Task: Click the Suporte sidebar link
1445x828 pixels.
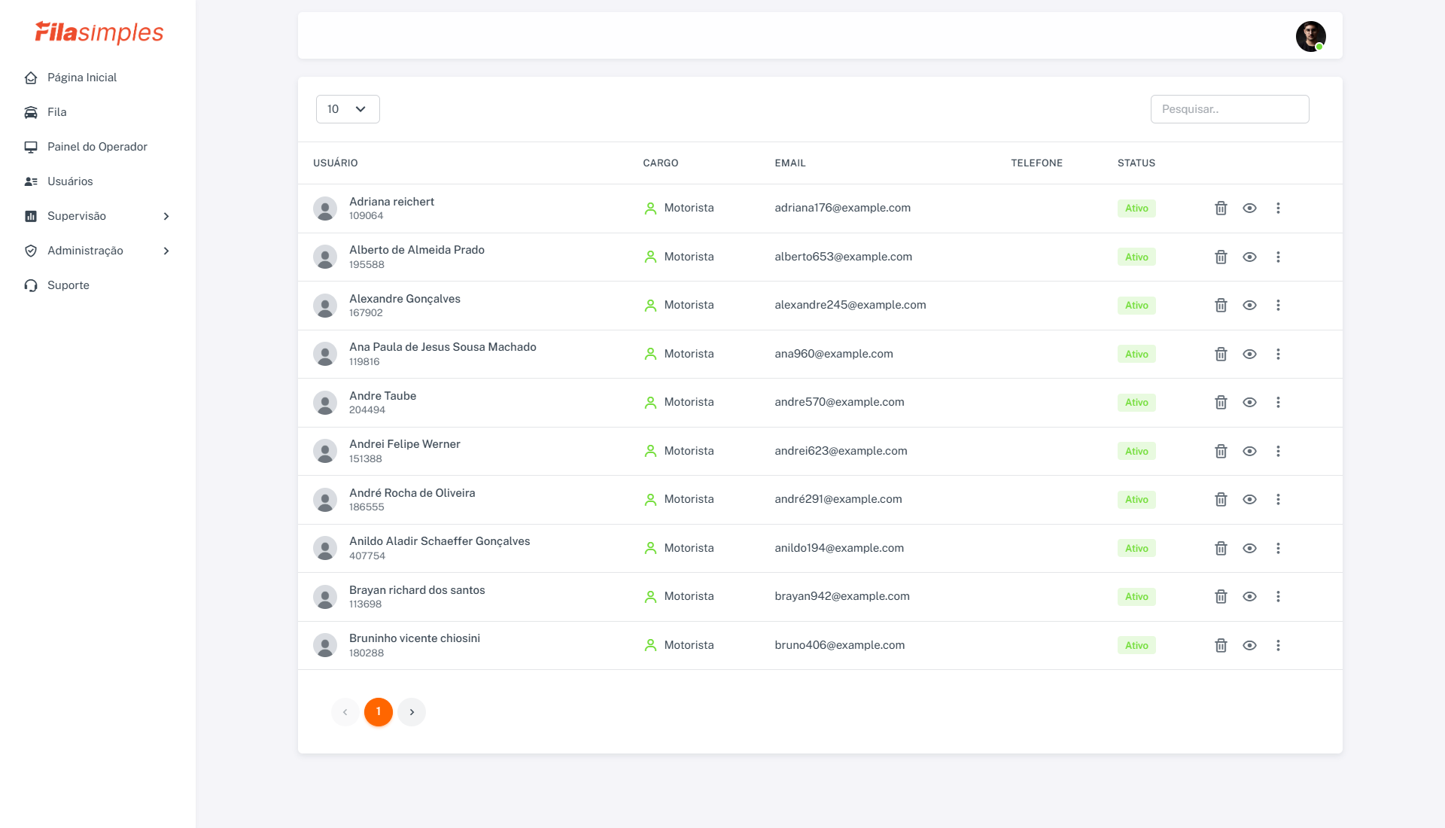Action: pos(68,285)
